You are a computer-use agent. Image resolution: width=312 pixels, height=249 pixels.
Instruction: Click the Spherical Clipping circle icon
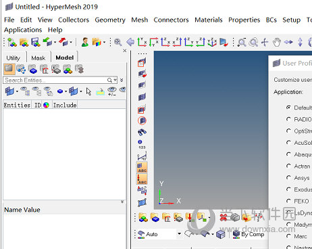[x=142, y=120]
